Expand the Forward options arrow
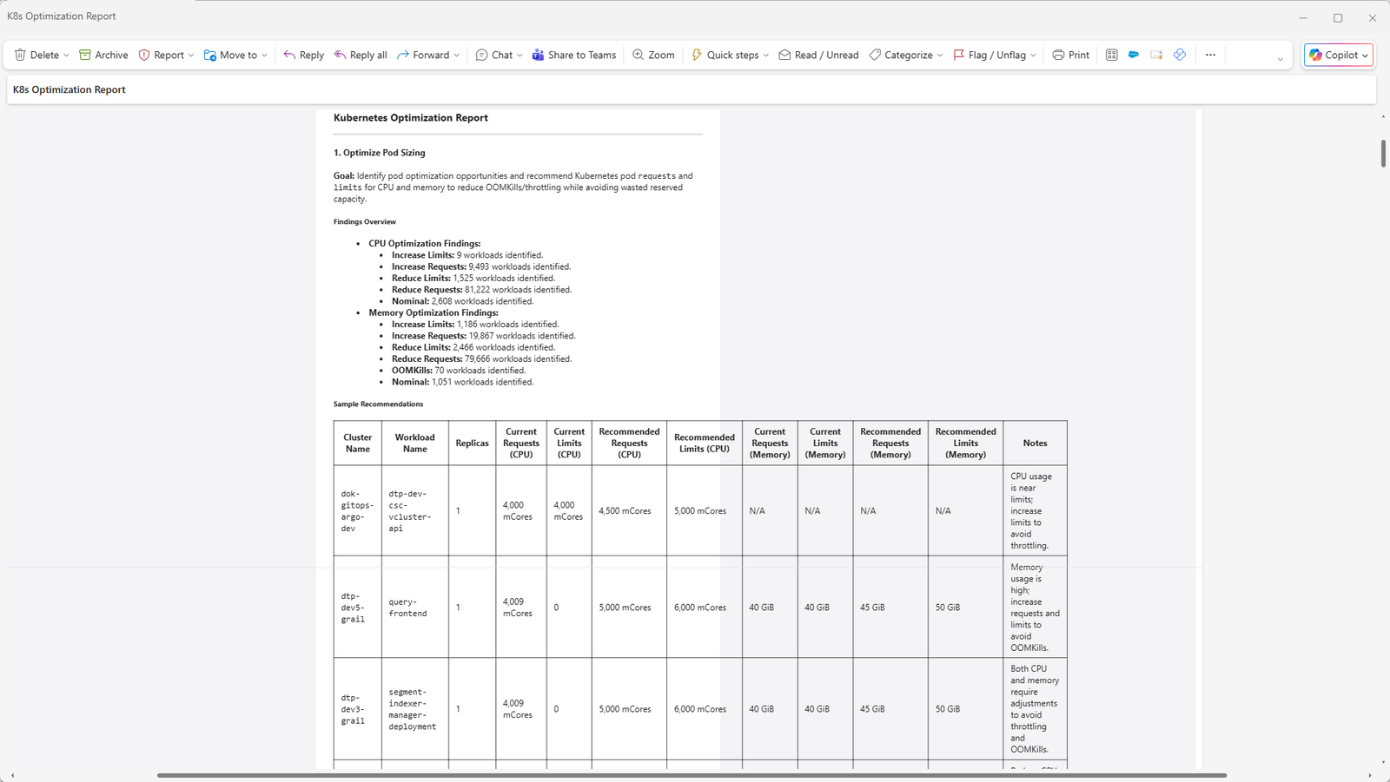Screen dimensions: 1390x782 pyautogui.click(x=456, y=56)
